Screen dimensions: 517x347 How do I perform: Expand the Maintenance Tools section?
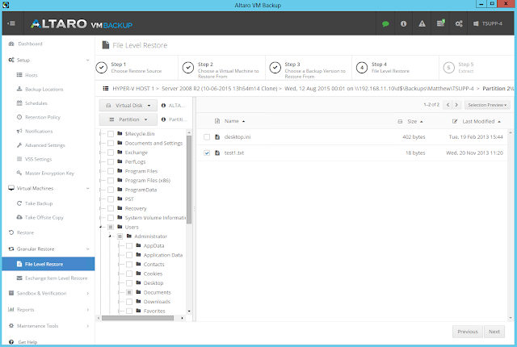[88, 326]
